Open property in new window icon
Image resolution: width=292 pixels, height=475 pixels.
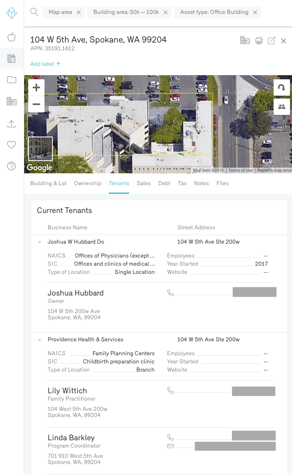click(271, 40)
